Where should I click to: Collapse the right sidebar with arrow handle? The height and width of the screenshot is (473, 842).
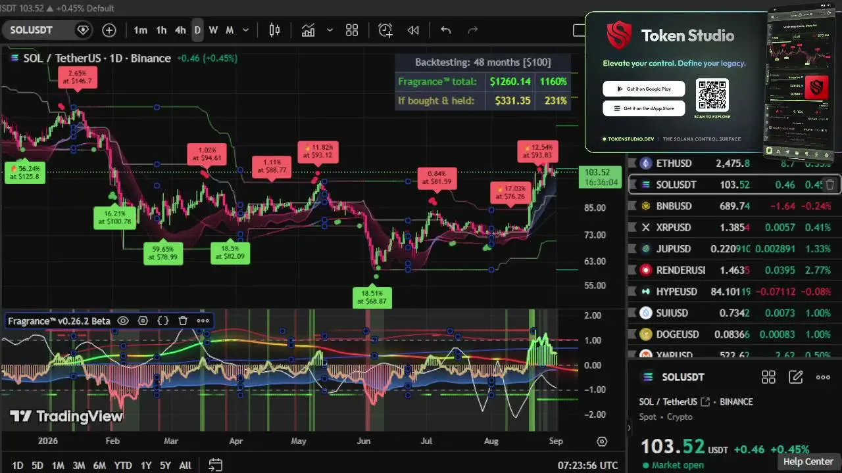point(628,428)
